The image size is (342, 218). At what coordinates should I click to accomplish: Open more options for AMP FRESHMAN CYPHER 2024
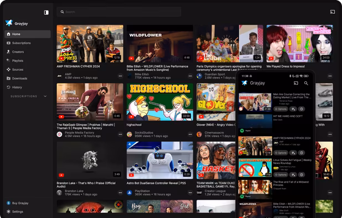tap(120, 76)
